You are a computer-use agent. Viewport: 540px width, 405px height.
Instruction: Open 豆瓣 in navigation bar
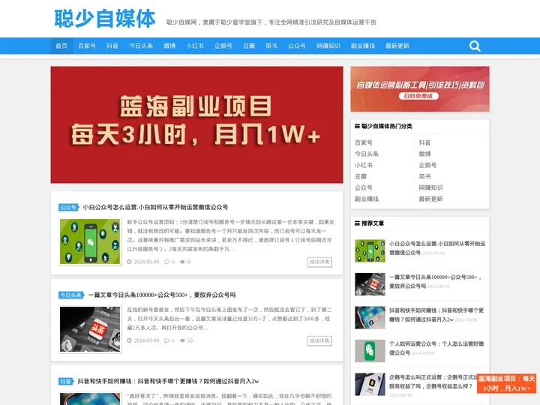click(249, 46)
